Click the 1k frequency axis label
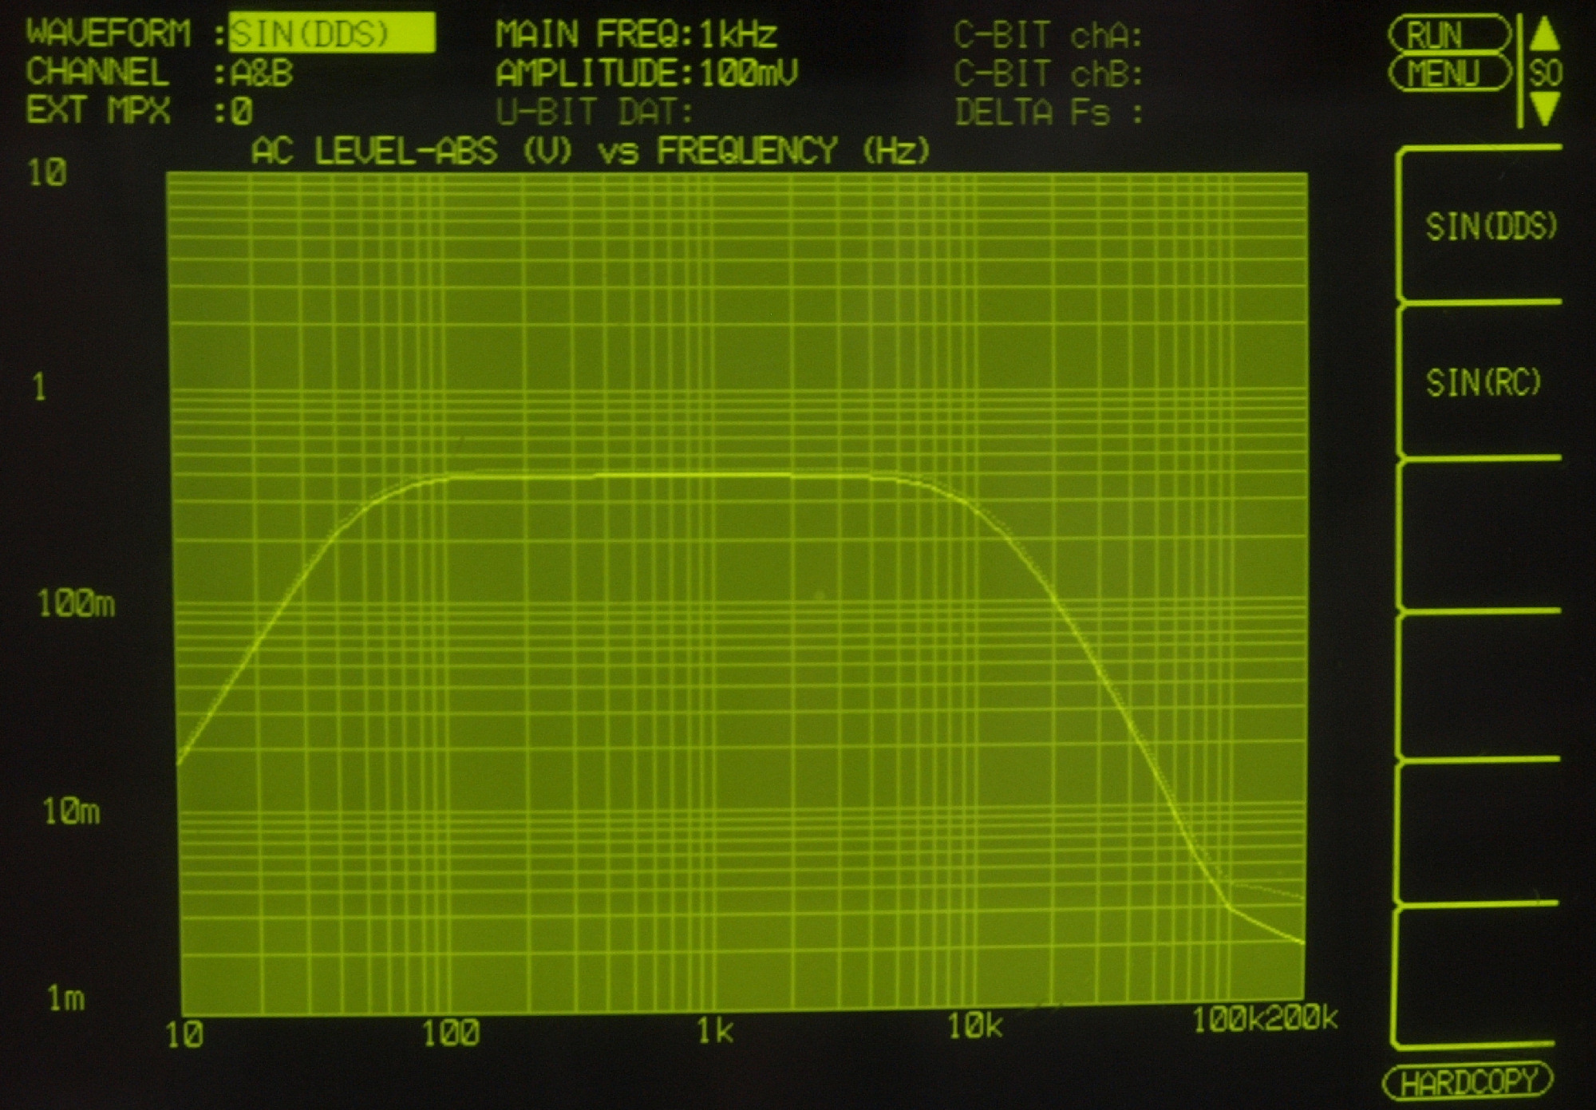The width and height of the screenshot is (1596, 1110). tap(714, 1030)
